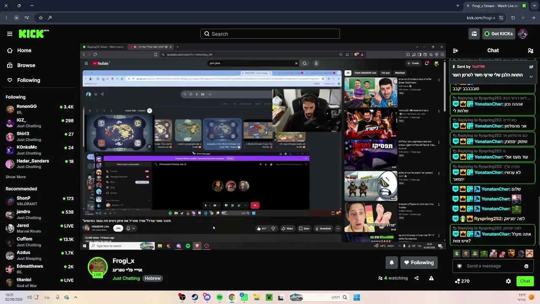Screen dimensions: 540x304
Task: Open chat identity shield icon
Action: click(x=459, y=266)
